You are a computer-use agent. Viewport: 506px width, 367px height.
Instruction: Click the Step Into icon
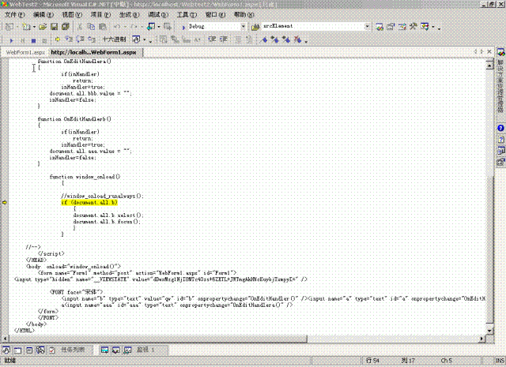point(69,39)
